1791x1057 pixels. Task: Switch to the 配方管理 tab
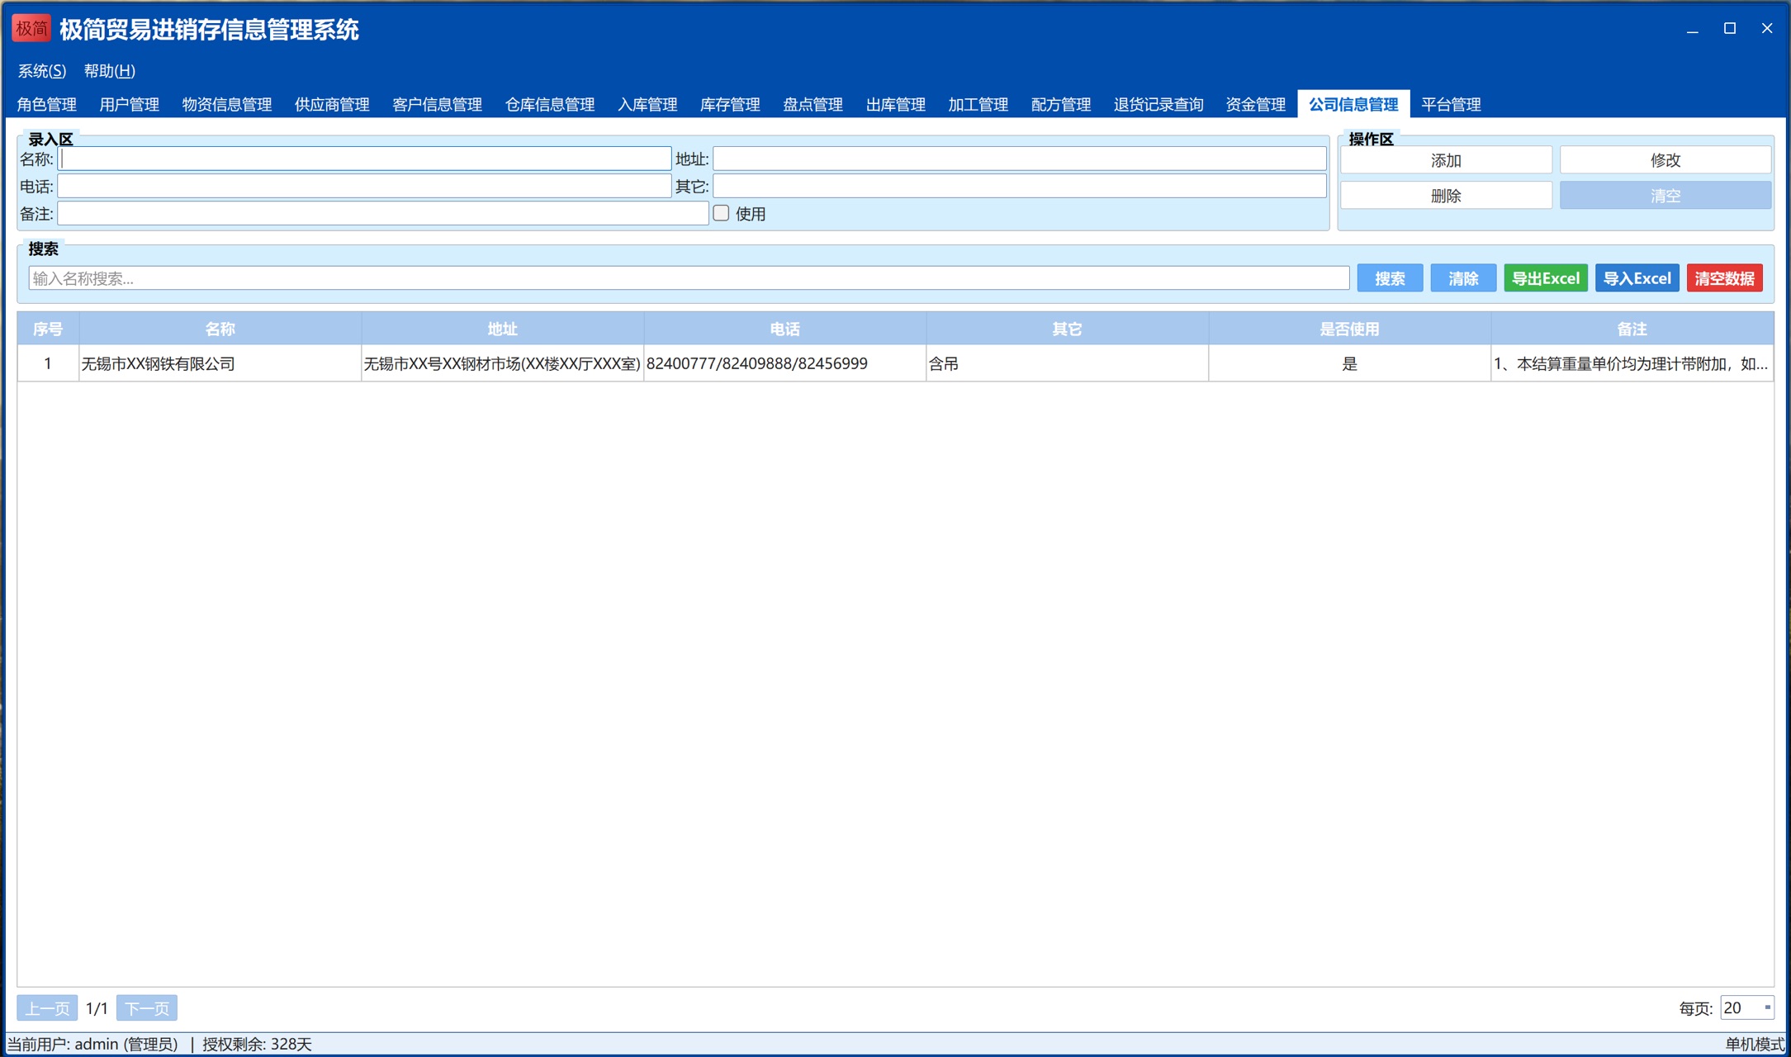coord(1061,104)
